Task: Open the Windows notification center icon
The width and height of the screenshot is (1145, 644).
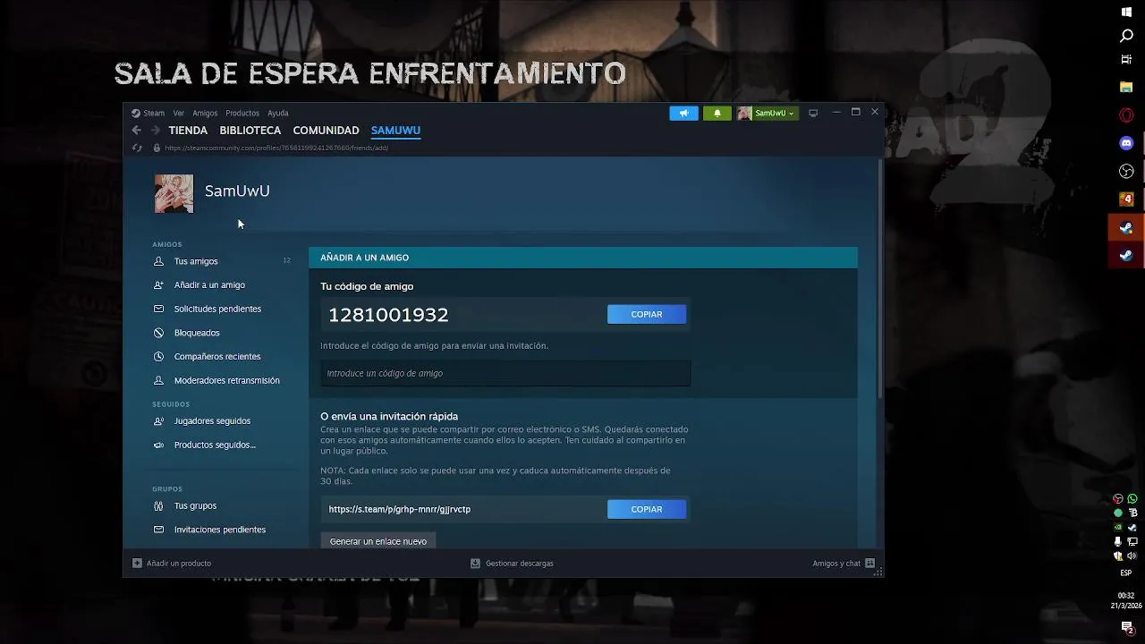Action: [1127, 628]
